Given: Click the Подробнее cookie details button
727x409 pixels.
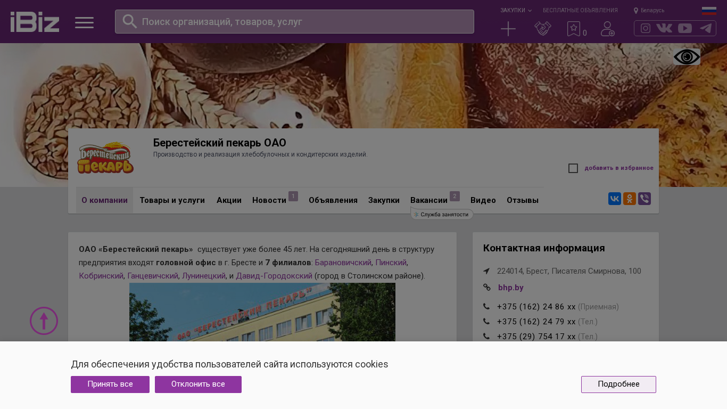Looking at the screenshot, I should point(618,385).
